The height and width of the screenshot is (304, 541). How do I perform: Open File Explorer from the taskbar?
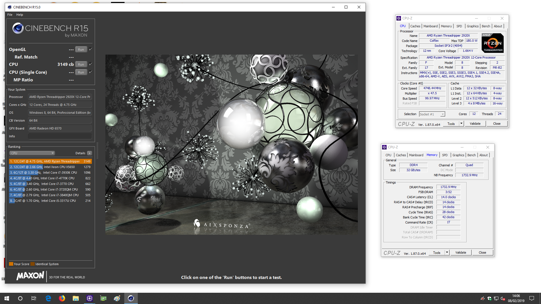[x=76, y=298]
